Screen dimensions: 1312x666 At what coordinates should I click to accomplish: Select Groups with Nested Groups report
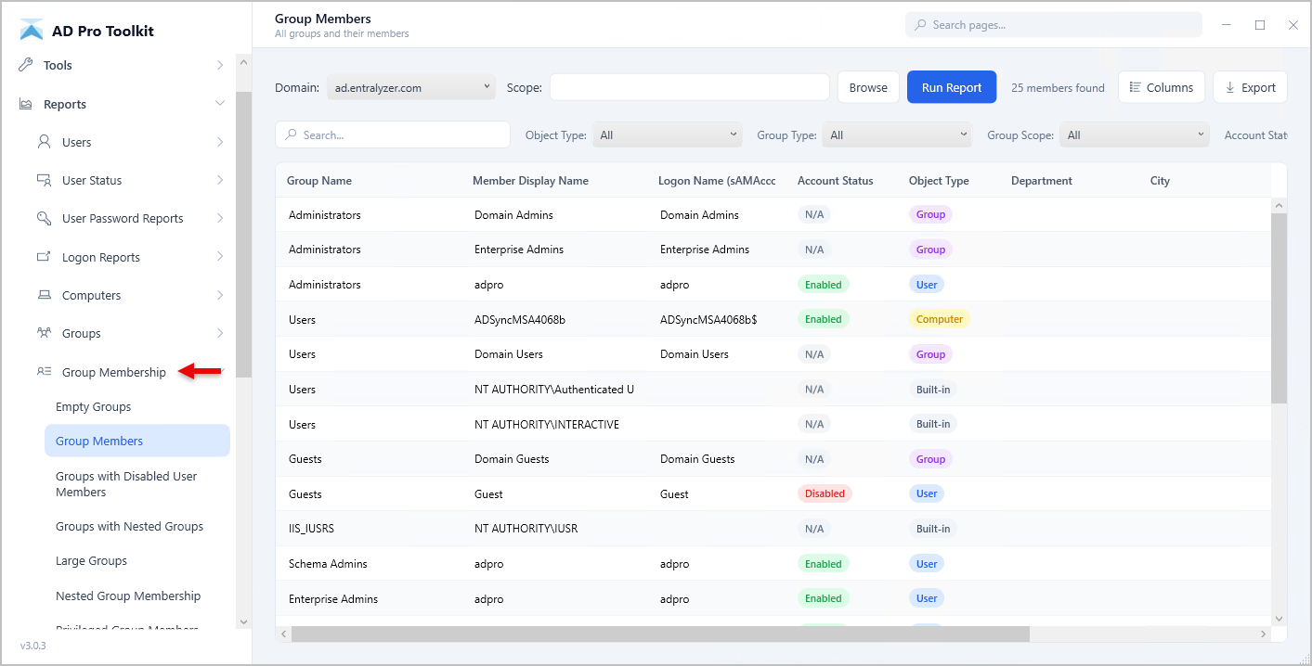pyautogui.click(x=129, y=526)
